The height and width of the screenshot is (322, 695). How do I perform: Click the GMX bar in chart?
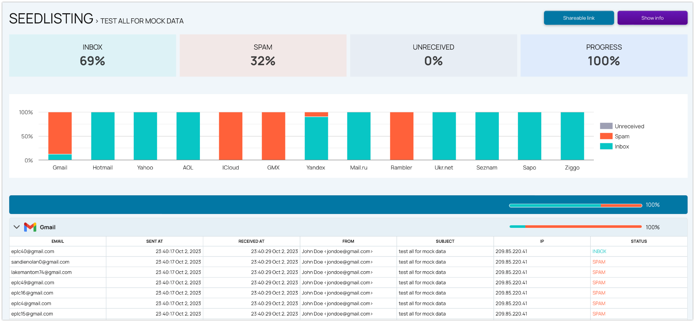pyautogui.click(x=274, y=136)
